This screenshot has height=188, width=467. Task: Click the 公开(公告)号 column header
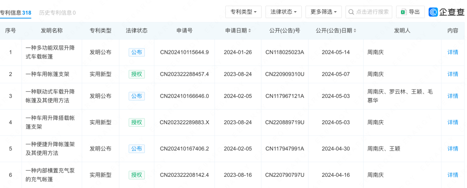coord(285,31)
